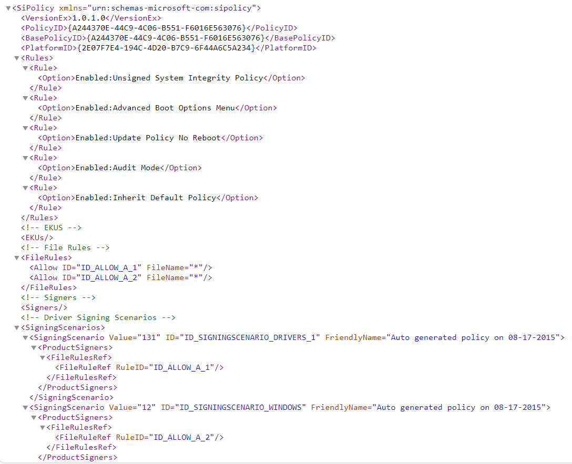Click the PolicyID GUID line

click(159, 28)
